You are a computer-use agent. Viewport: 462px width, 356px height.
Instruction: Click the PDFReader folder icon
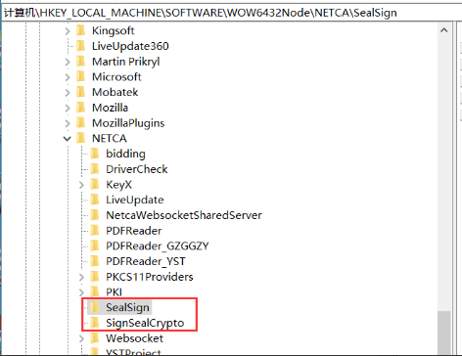[95, 231]
